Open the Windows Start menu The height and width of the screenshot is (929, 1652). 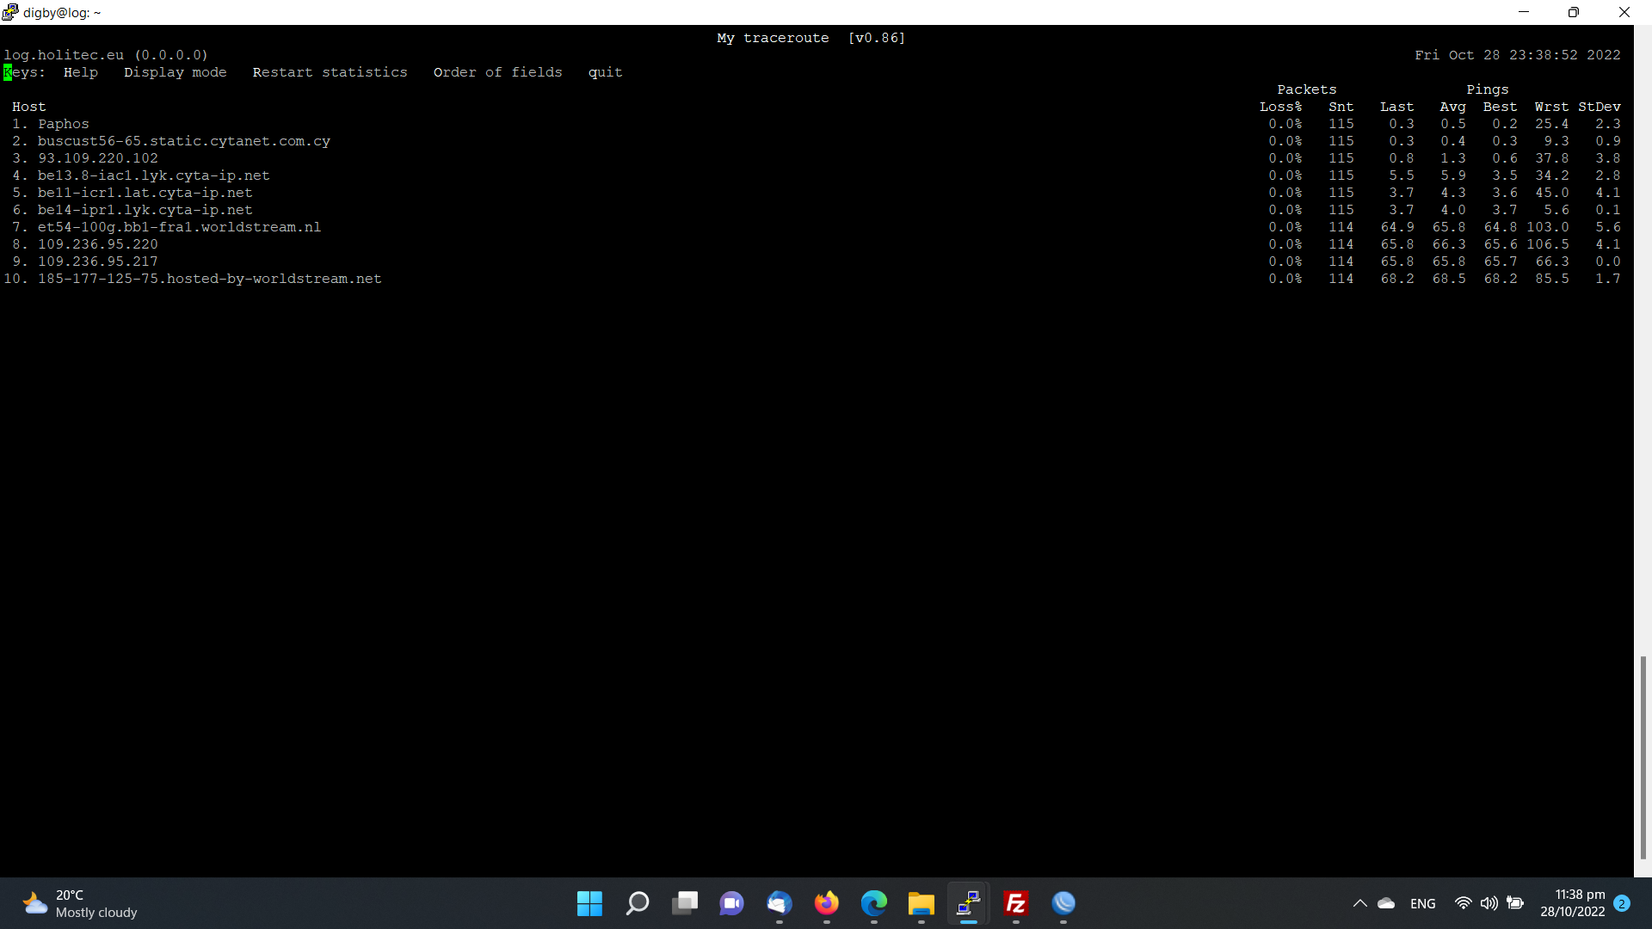coord(590,903)
